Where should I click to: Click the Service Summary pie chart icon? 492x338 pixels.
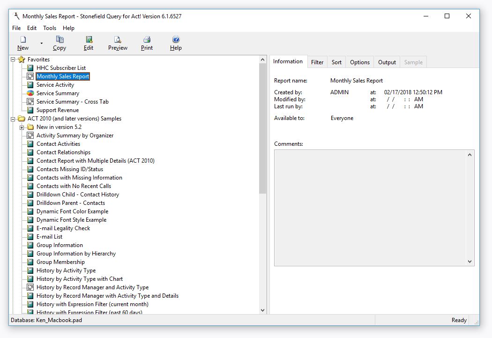pos(30,93)
